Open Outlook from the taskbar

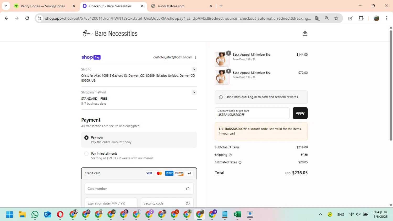coord(47,214)
